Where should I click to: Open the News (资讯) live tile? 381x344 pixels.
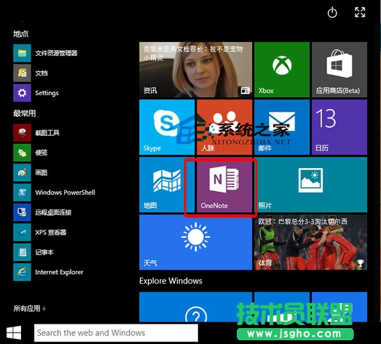coord(195,70)
